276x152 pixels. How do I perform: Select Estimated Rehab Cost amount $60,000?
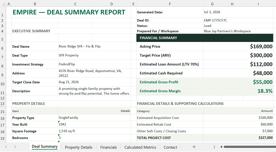point(267,124)
